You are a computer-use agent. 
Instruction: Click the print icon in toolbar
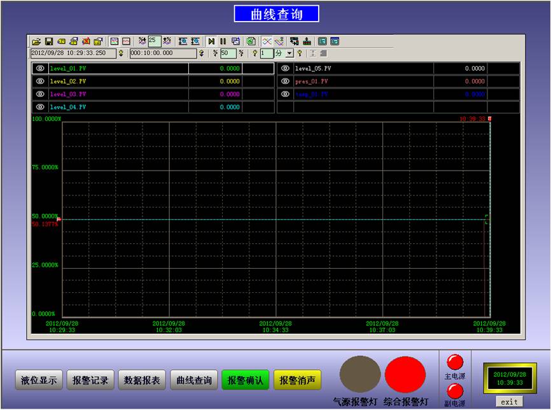pos(74,41)
